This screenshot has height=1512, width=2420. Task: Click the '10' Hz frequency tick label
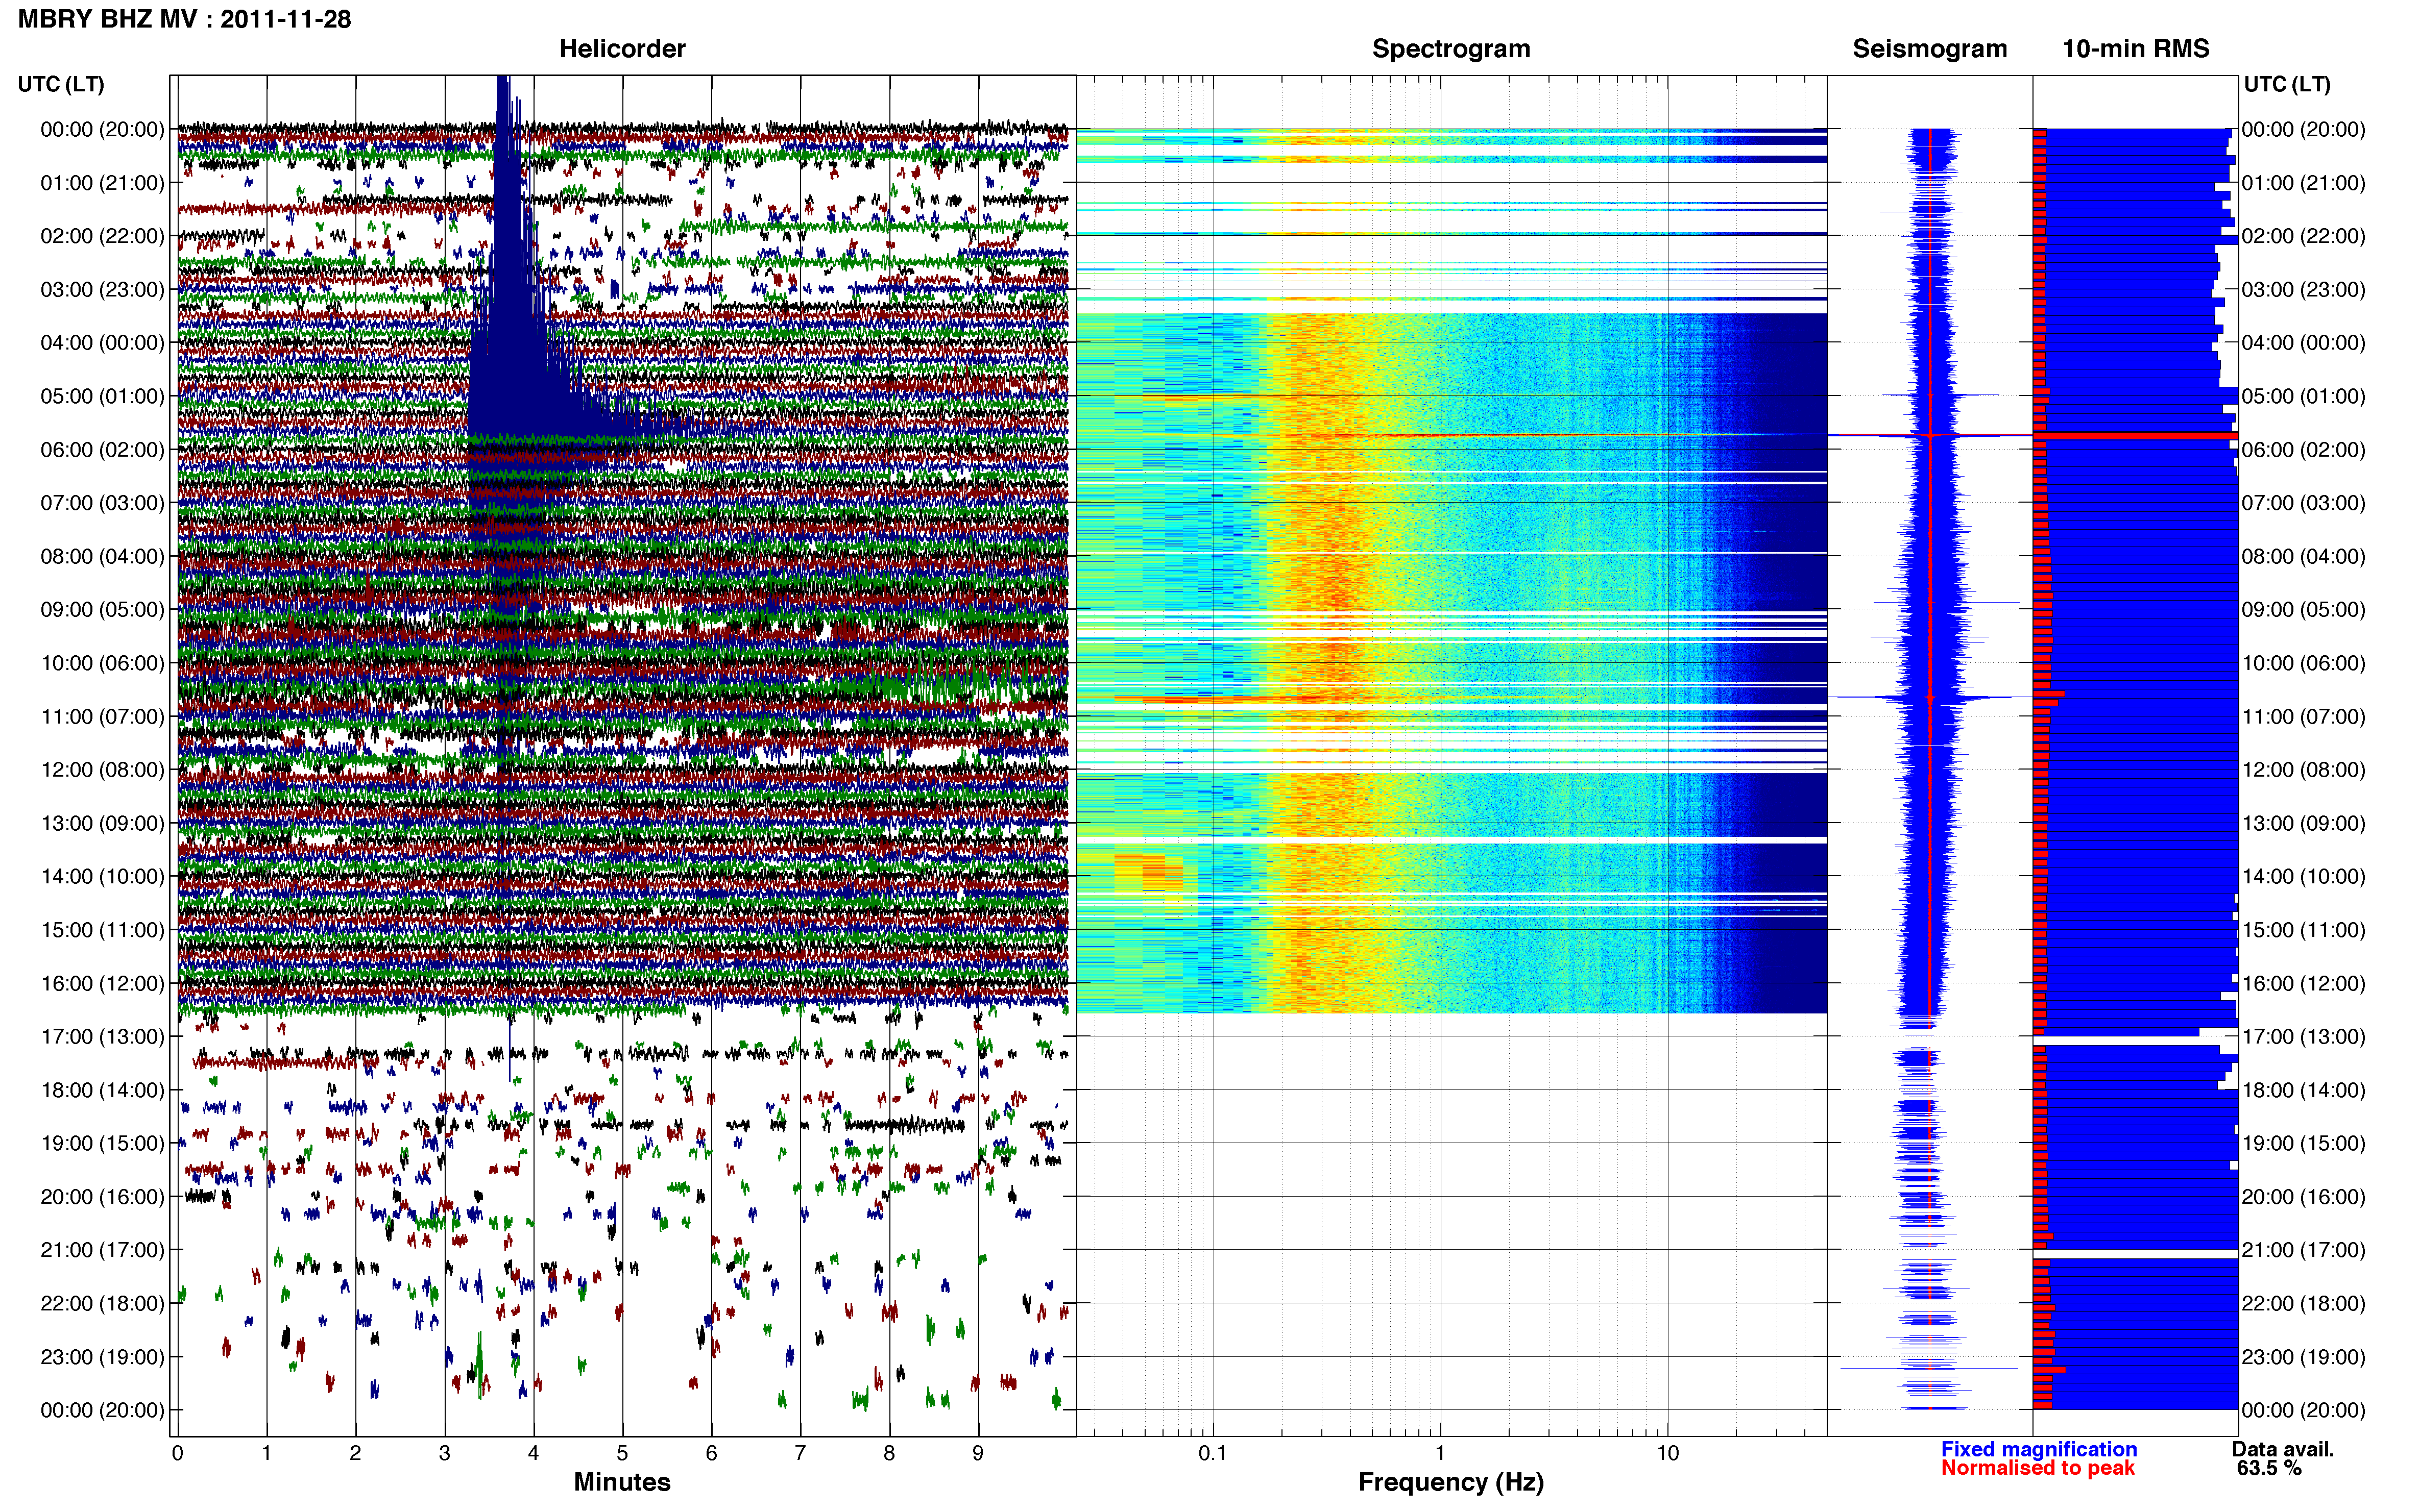1667,1453
